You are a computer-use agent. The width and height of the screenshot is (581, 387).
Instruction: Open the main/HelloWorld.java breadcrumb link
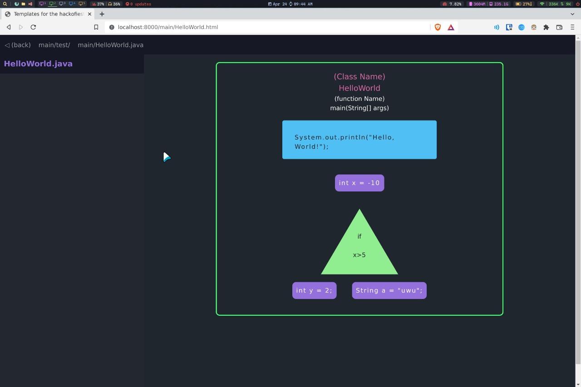[x=110, y=45]
